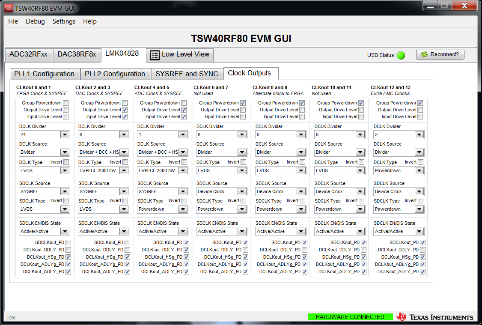Toggle DCLK Type Invert for CLKout 8 and 9
Image resolution: width=482 pixels, height=325 pixels.
(302, 162)
